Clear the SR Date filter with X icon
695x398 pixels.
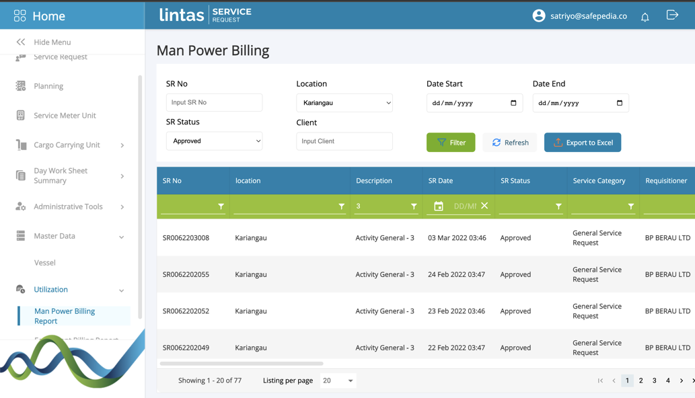coord(484,206)
